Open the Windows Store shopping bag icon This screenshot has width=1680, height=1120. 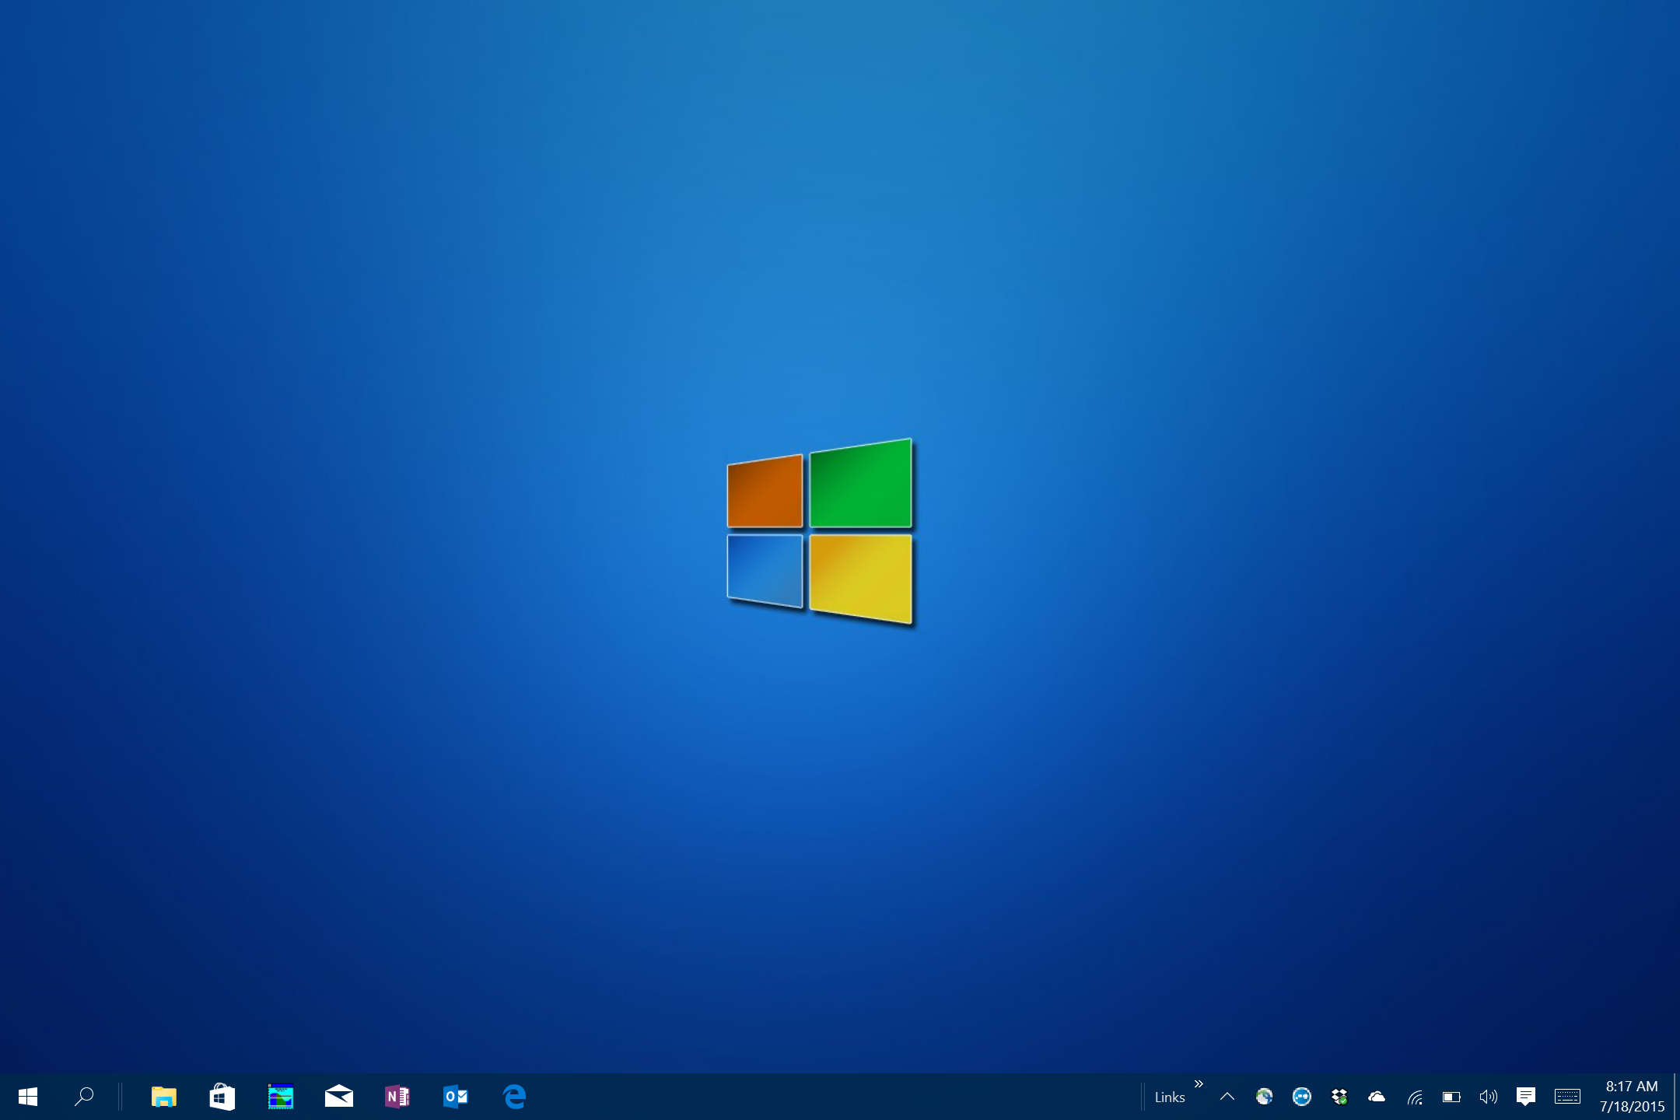pyautogui.click(x=222, y=1097)
